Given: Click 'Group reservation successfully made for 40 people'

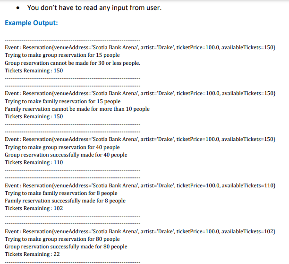Looking at the screenshot, I should click(x=66, y=155).
